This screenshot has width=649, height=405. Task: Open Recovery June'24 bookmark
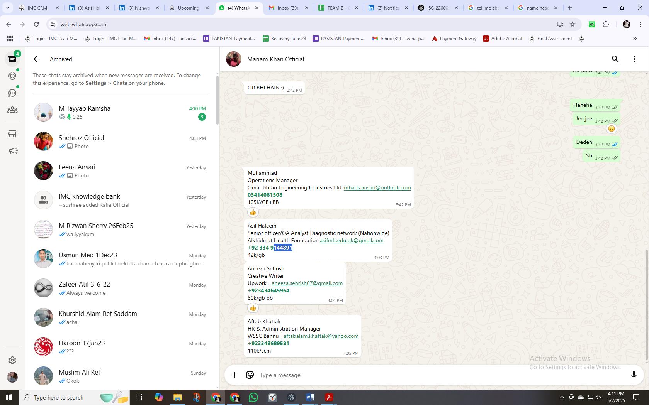(284, 39)
